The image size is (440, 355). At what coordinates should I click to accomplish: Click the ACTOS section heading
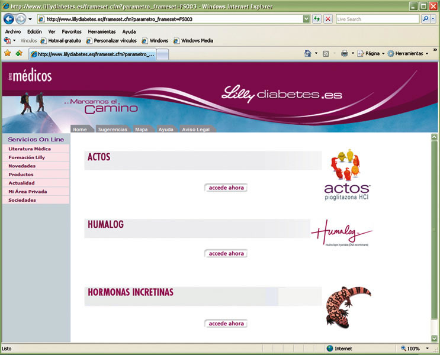(x=99, y=157)
